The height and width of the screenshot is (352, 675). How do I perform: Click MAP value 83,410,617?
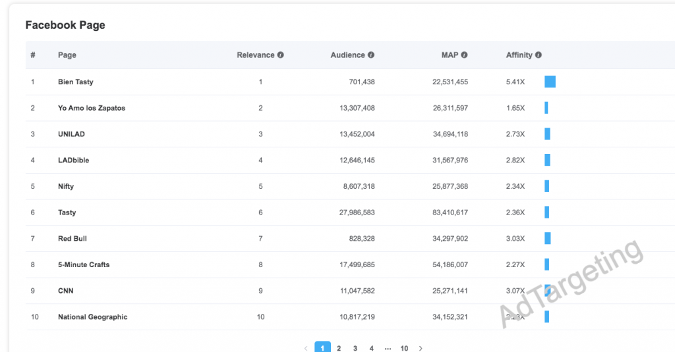[450, 213]
